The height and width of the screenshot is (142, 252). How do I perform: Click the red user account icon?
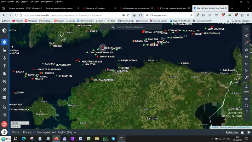coord(4,124)
